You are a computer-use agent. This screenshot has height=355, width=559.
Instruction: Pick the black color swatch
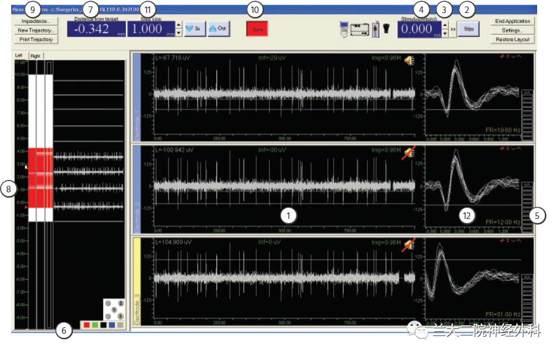click(104, 325)
